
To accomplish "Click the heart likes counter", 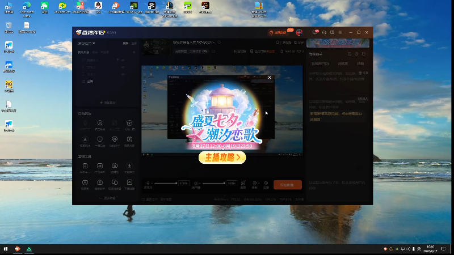I will 301,51.
